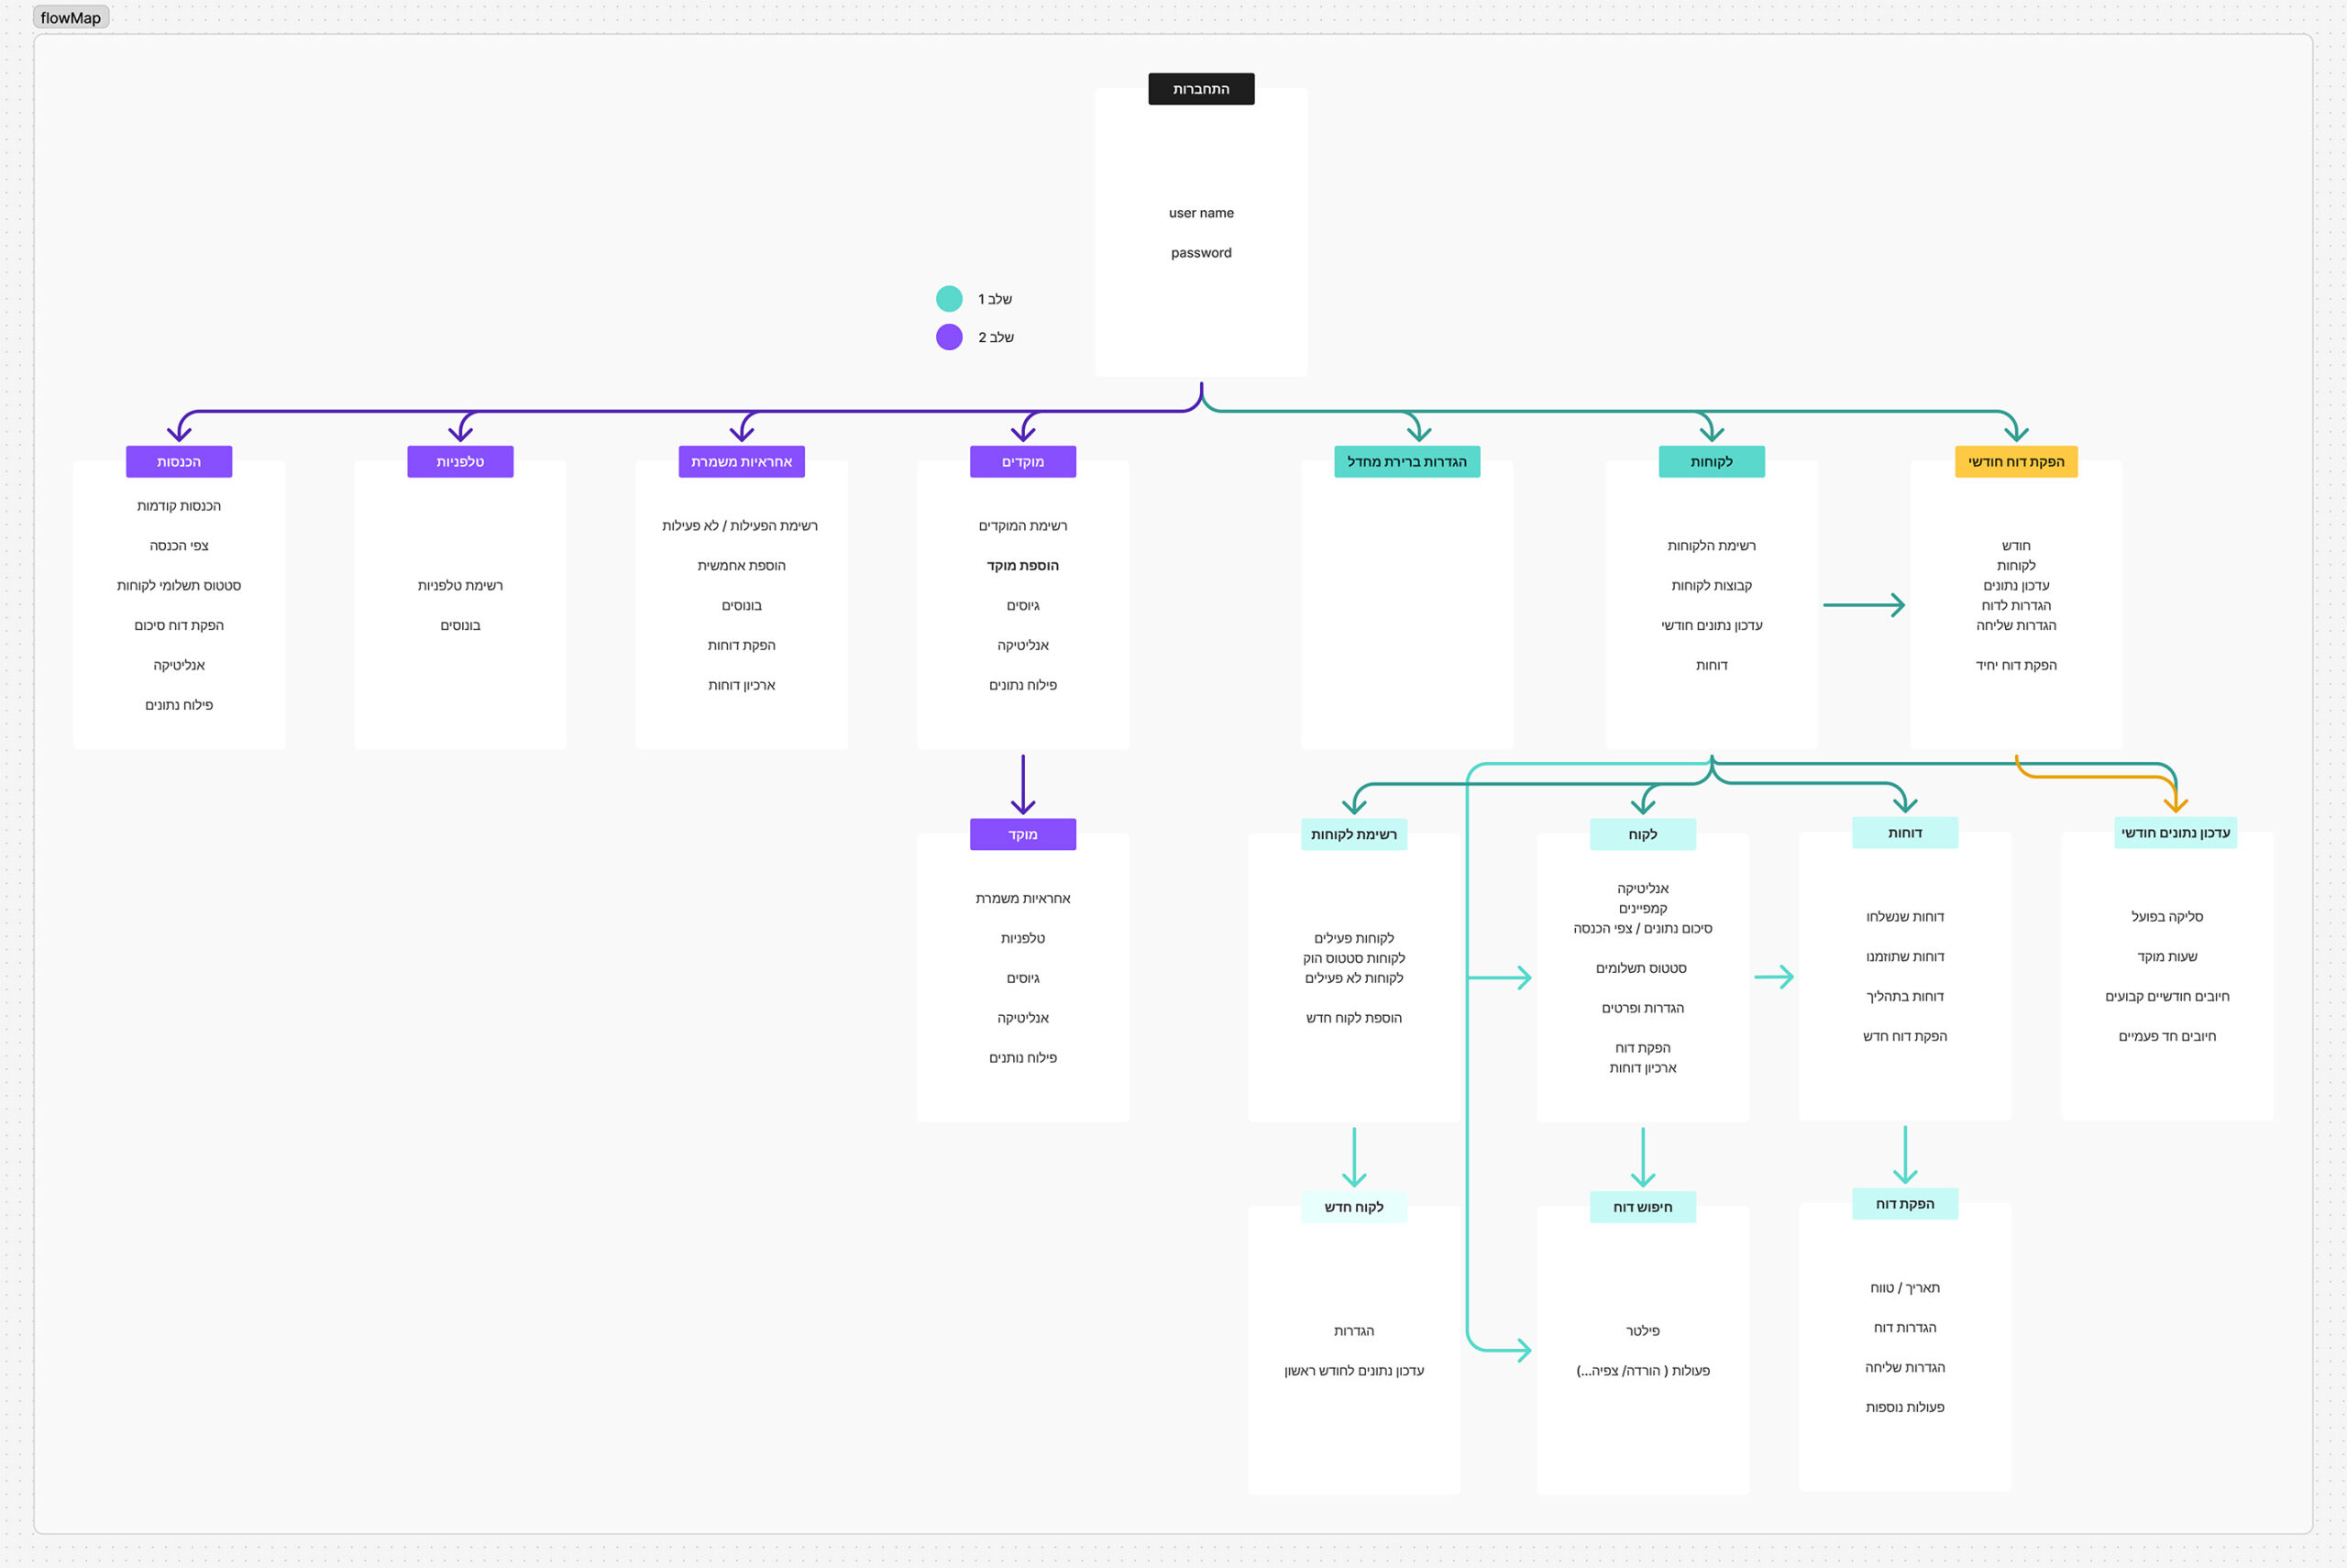Click the לקוחות פעילים text

1353,939
